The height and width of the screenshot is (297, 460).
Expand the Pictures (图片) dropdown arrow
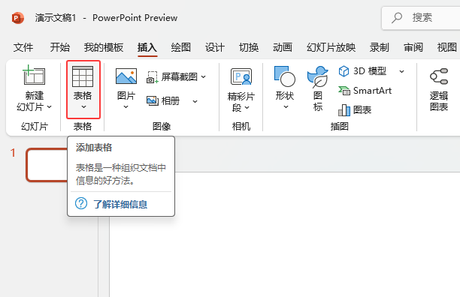[126, 107]
